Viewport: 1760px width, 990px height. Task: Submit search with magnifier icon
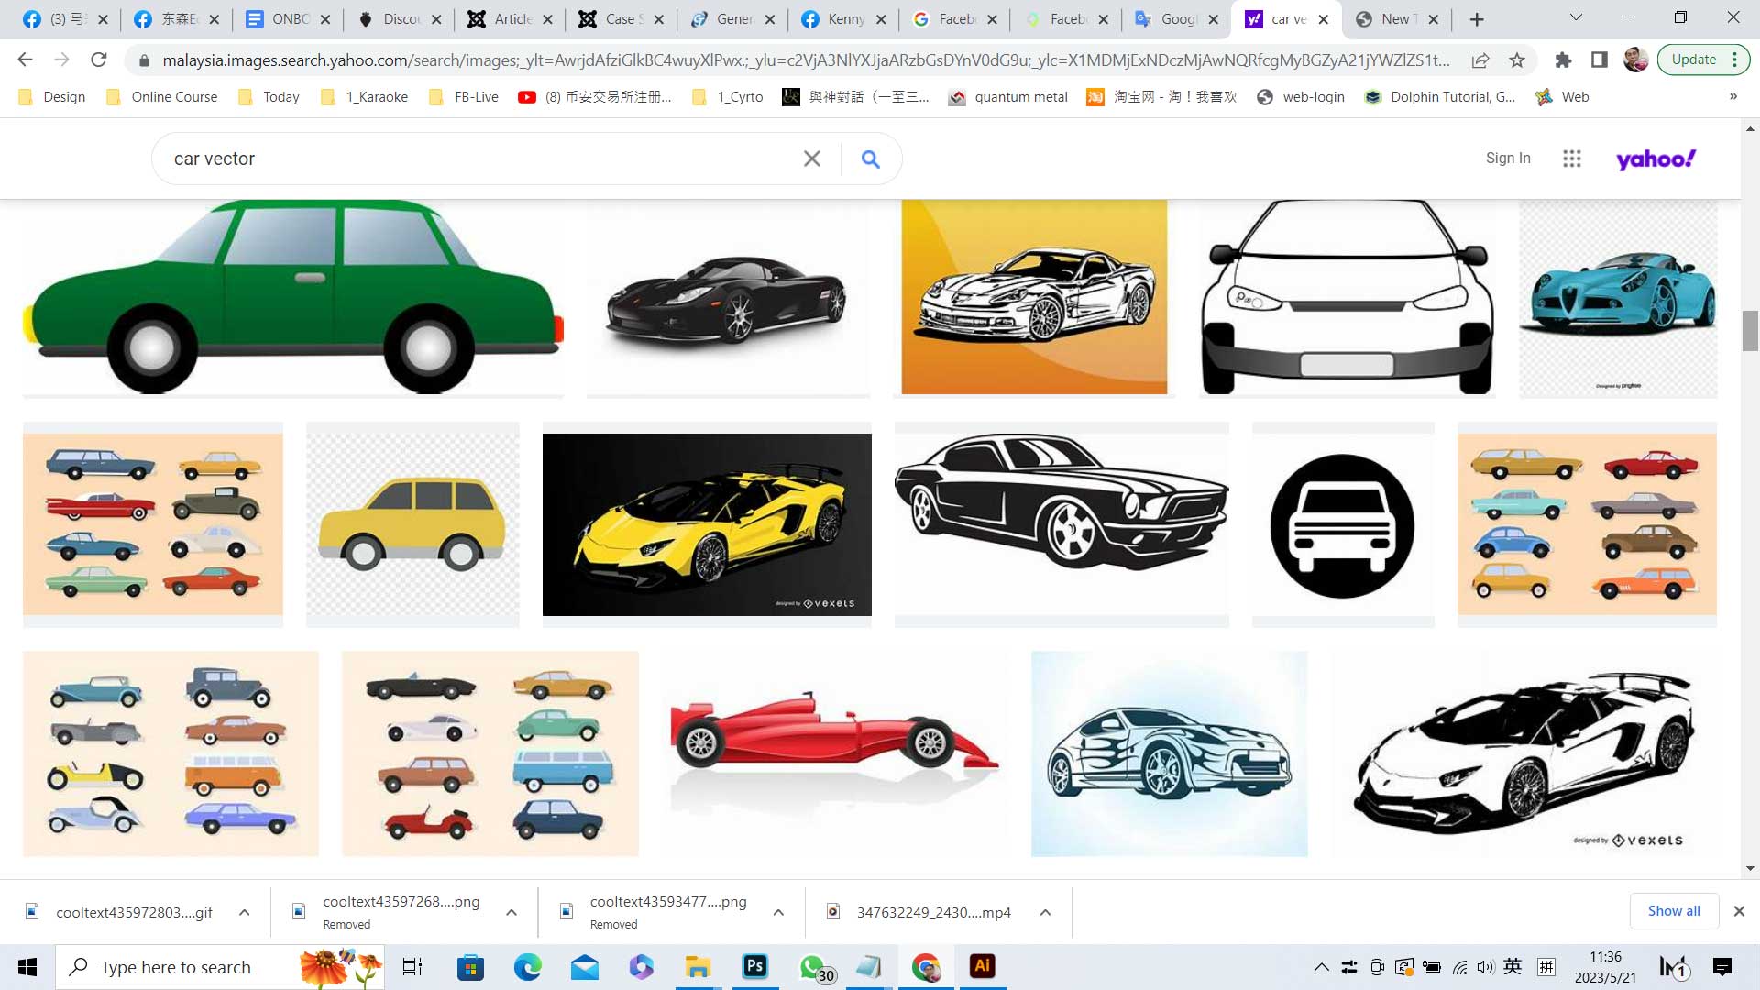(870, 159)
